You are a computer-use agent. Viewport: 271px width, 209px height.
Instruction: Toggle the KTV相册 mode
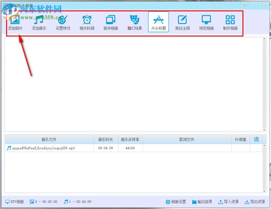tap(14, 202)
